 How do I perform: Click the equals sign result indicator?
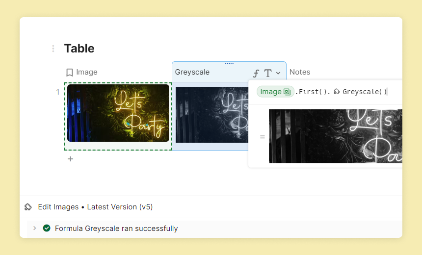point(263,137)
